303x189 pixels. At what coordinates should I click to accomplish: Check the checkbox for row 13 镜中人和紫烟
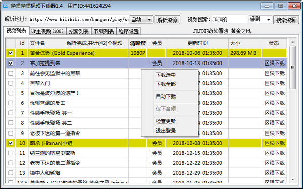(x=11, y=173)
